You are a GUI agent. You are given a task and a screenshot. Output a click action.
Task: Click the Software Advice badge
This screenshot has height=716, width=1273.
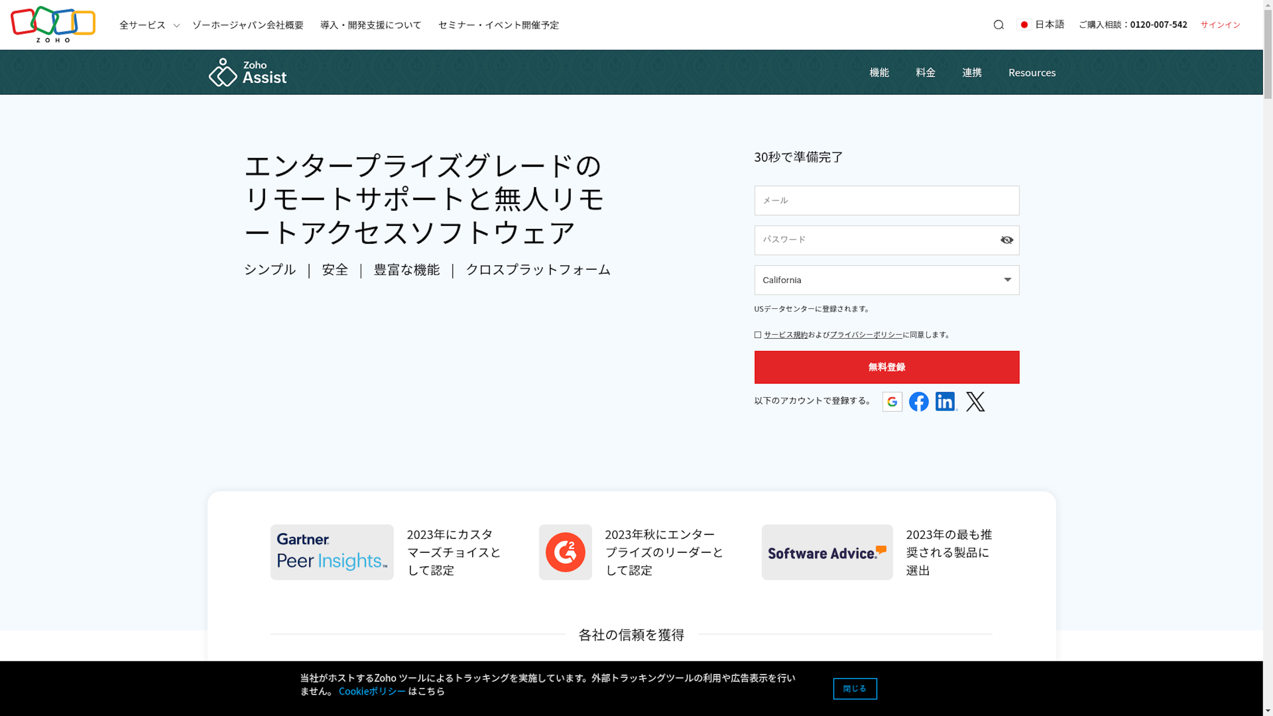click(827, 552)
